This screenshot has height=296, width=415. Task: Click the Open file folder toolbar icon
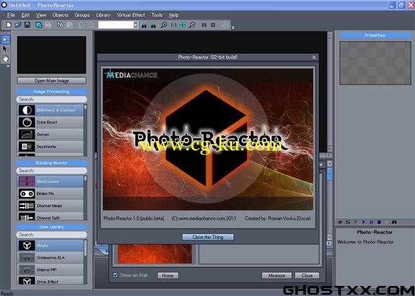pos(18,25)
